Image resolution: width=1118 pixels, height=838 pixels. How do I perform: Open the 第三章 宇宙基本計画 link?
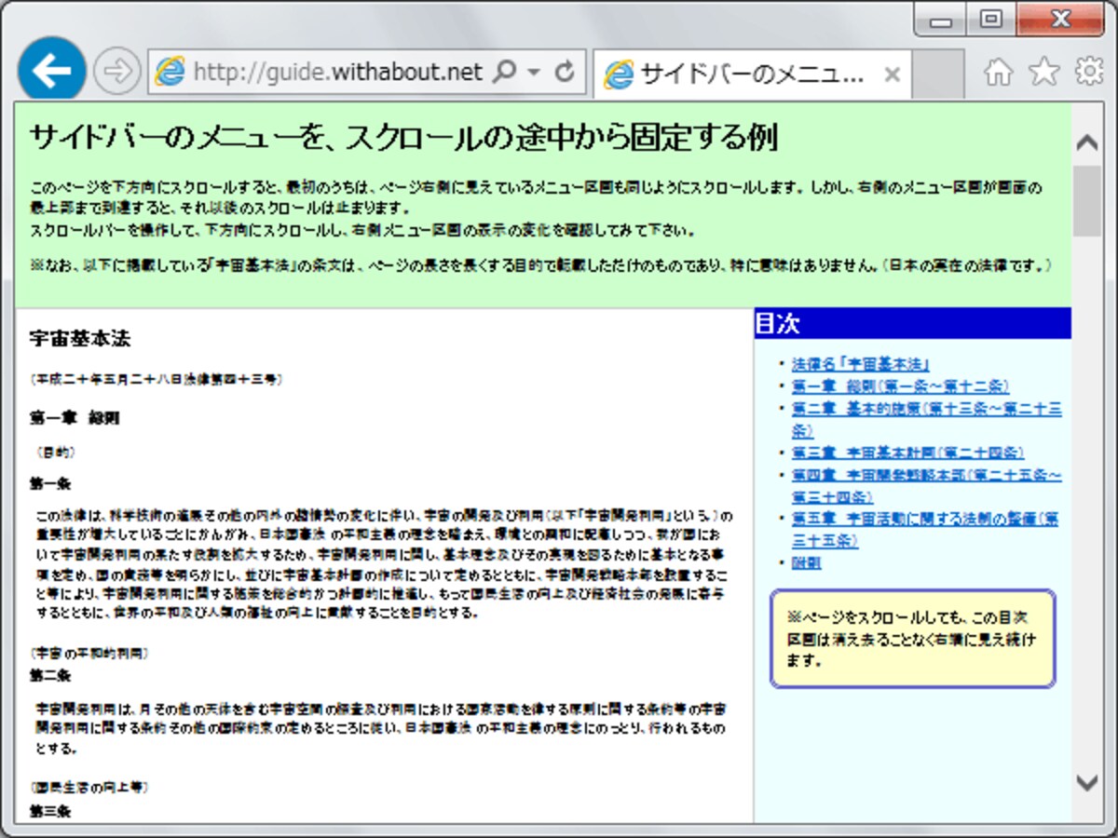point(907,453)
